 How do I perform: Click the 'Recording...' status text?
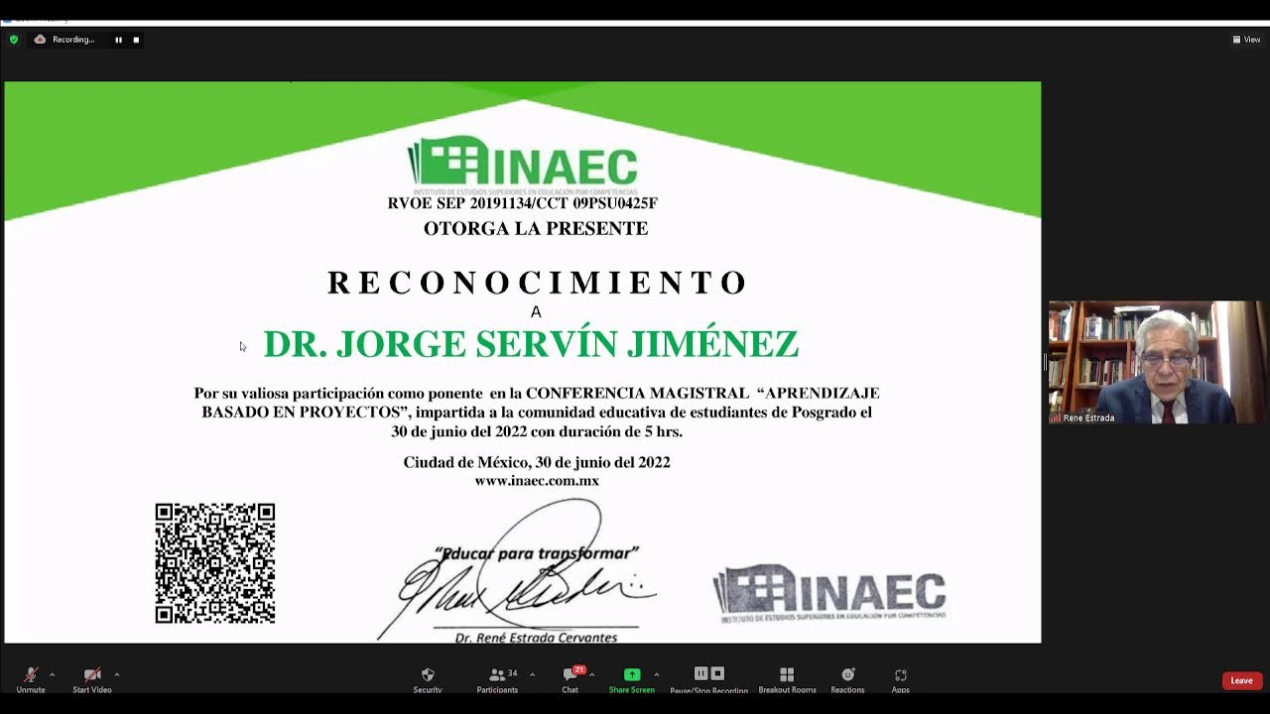click(x=73, y=40)
